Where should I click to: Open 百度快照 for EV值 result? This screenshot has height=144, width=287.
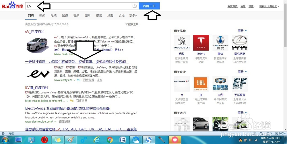pyautogui.click(x=82, y=101)
